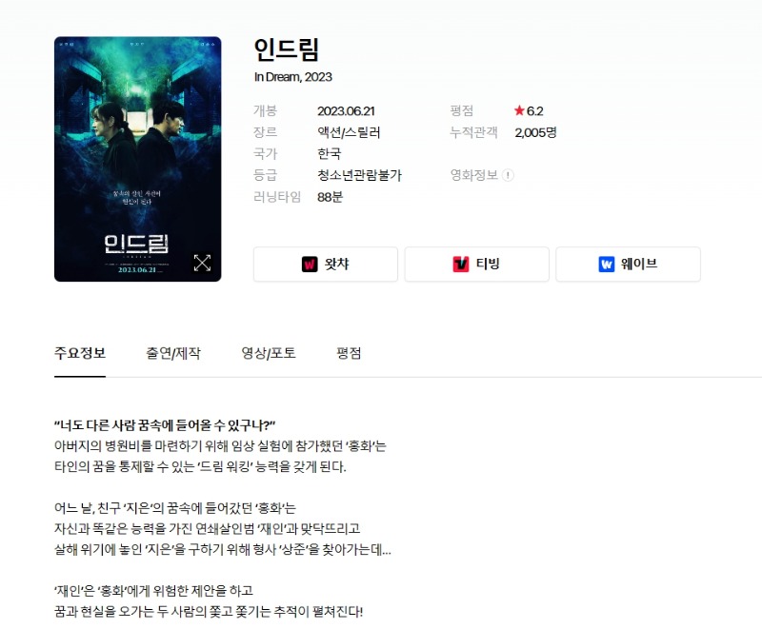762x629 pixels.
Task: Click the Watcha logo icon
Action: 310,264
